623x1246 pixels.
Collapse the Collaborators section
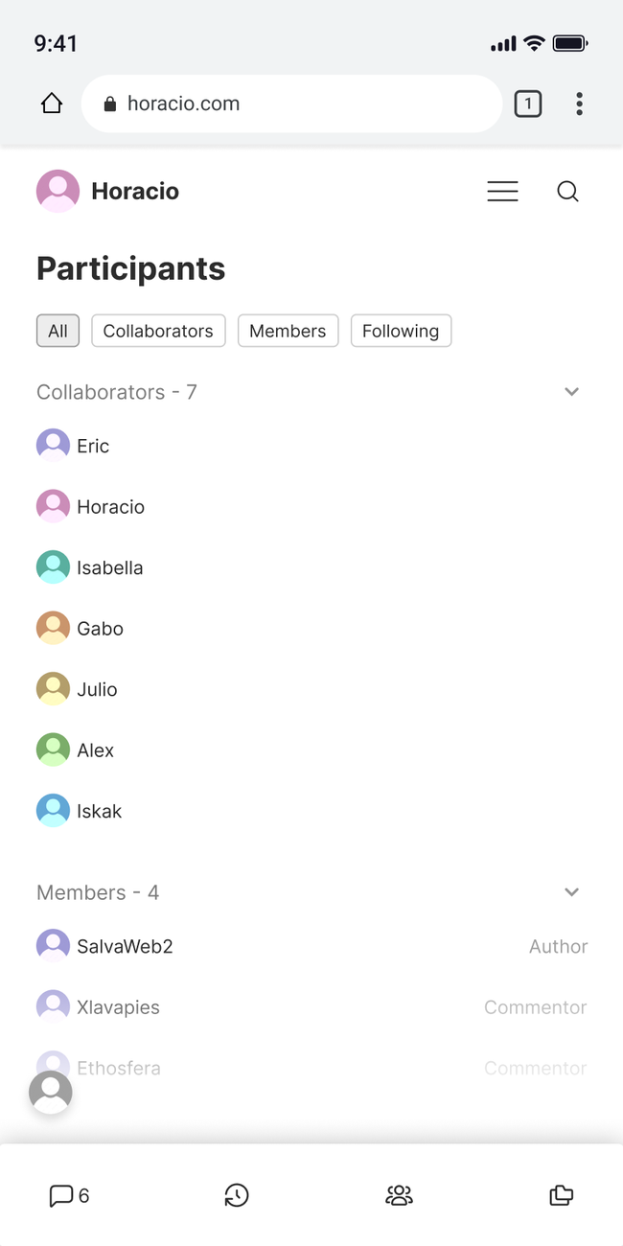[571, 392]
